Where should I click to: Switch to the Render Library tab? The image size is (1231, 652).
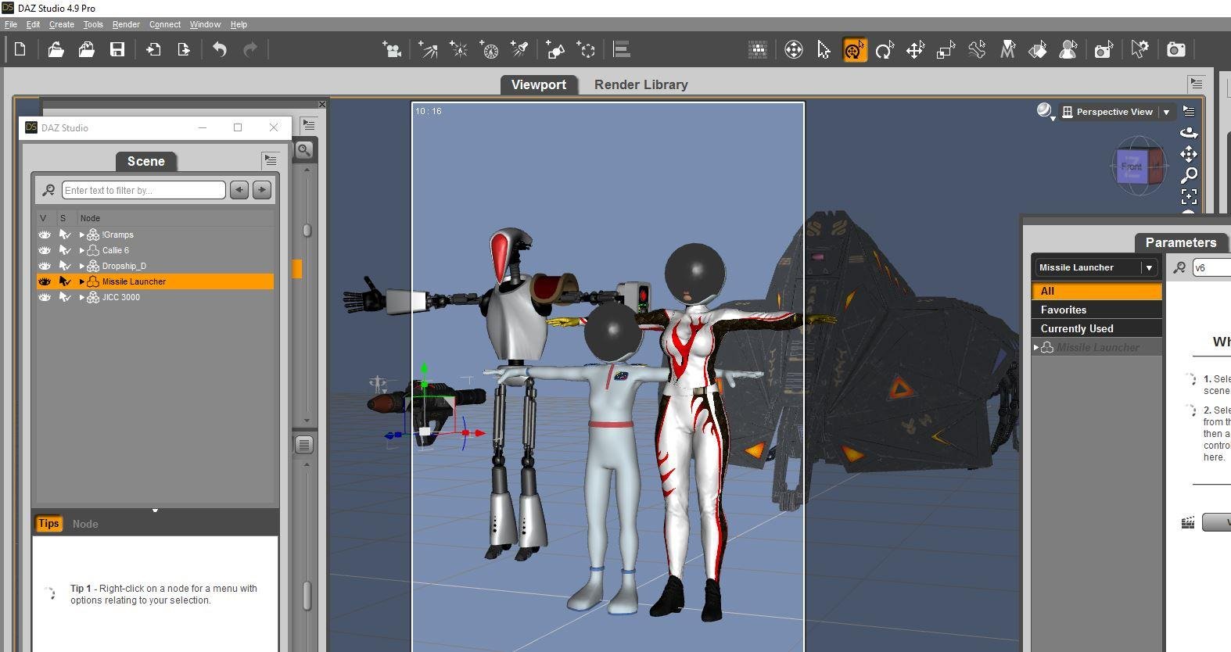tap(641, 84)
